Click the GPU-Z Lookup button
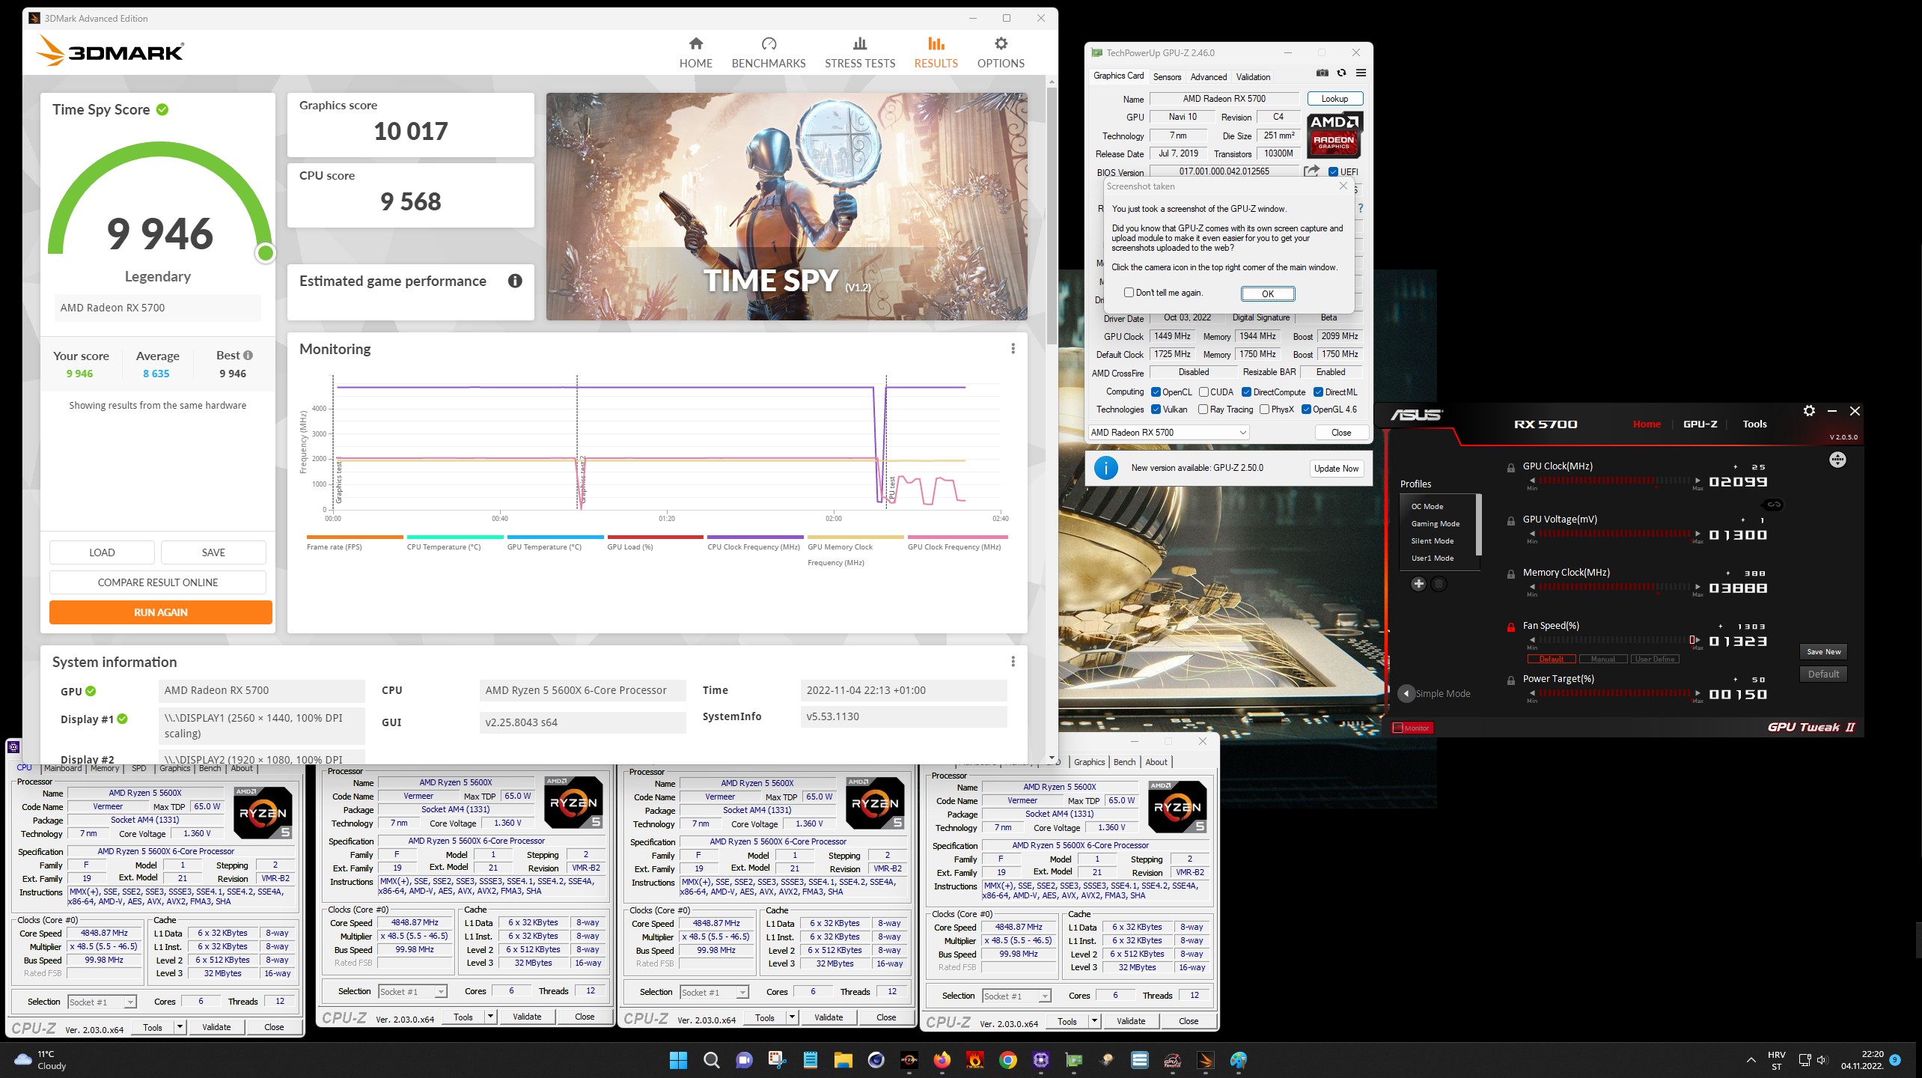The width and height of the screenshot is (1922, 1078). [1334, 99]
